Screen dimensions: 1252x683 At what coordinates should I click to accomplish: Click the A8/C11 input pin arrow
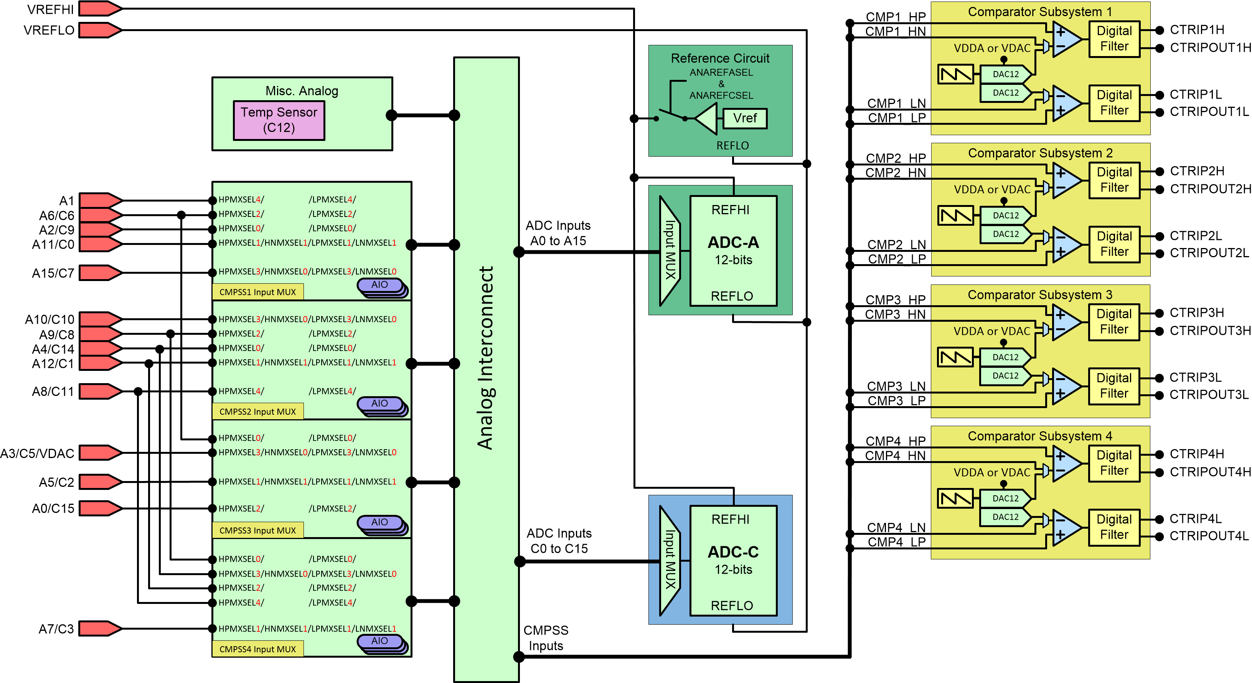(101, 392)
